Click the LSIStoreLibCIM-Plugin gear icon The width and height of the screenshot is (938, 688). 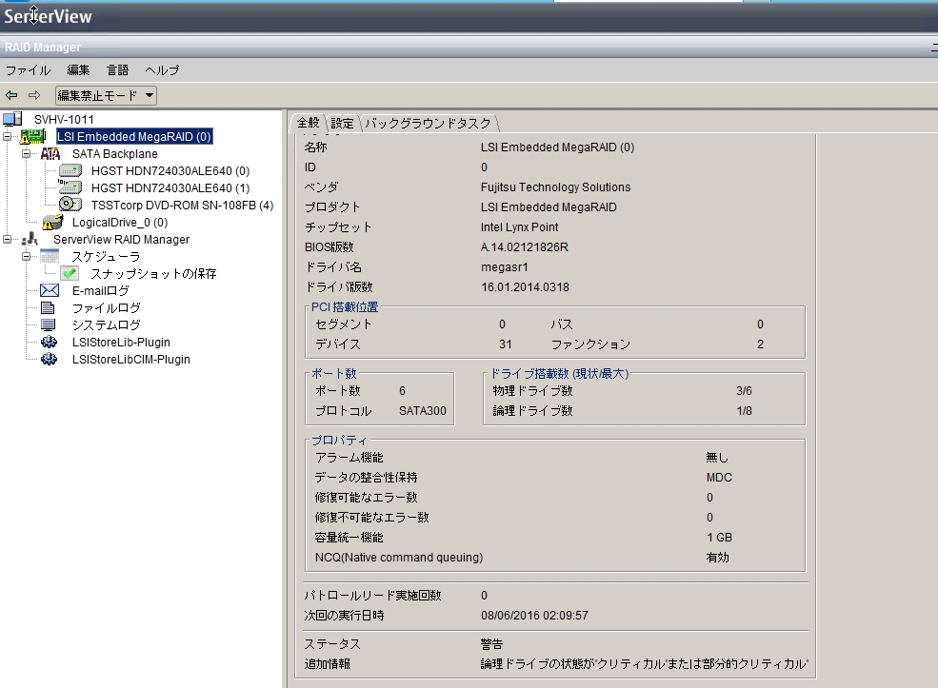pyautogui.click(x=50, y=360)
